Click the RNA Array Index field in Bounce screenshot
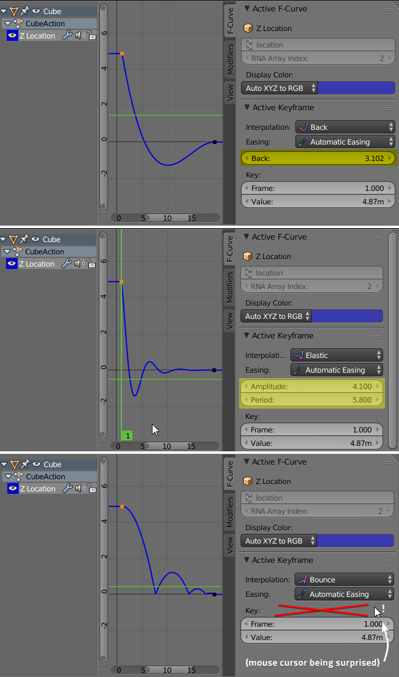 pyautogui.click(x=317, y=511)
